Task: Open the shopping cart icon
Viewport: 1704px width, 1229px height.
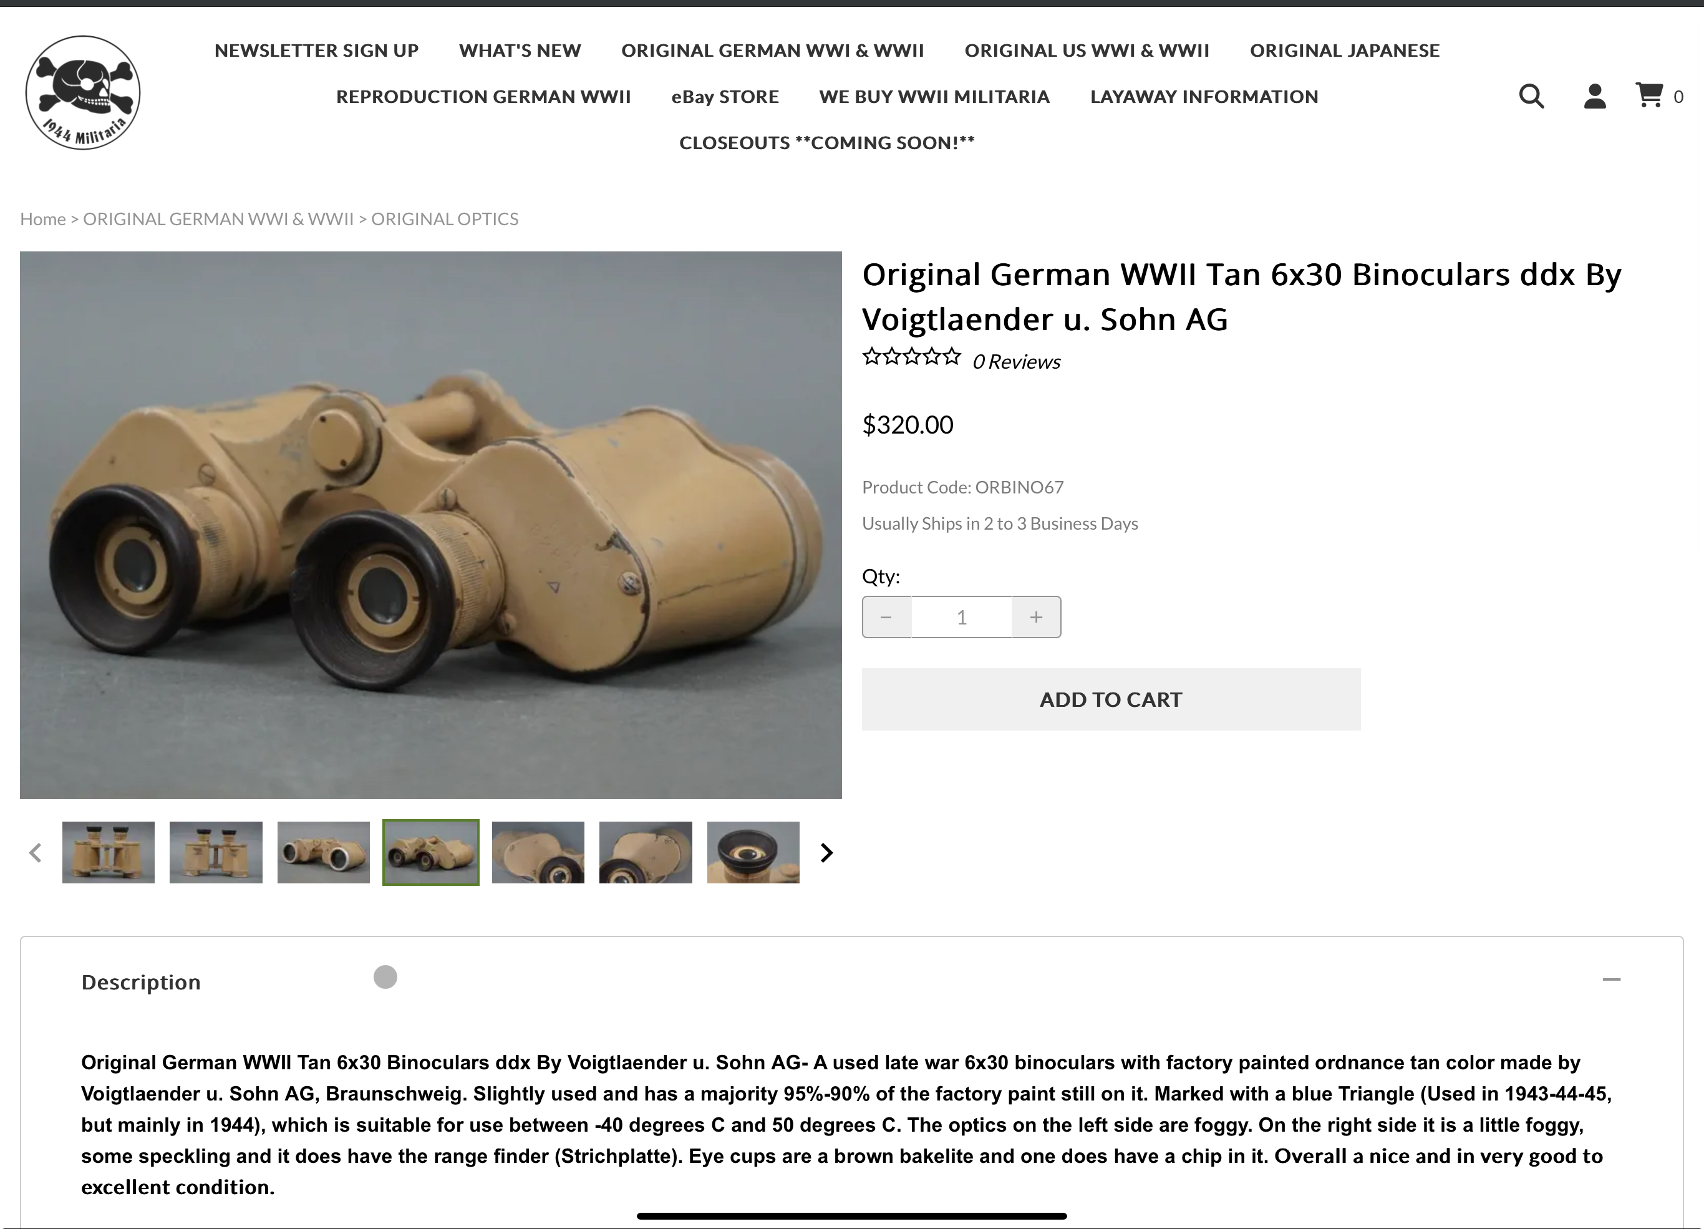Action: pyautogui.click(x=1649, y=95)
